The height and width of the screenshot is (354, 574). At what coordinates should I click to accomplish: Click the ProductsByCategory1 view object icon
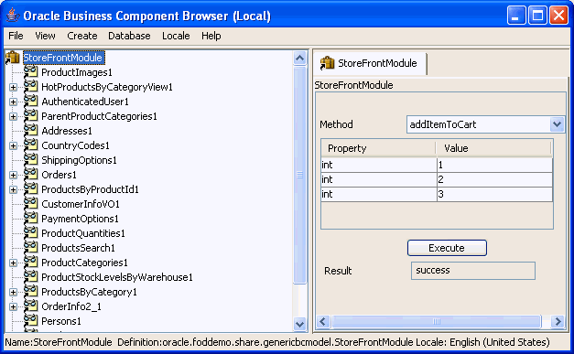click(x=31, y=291)
